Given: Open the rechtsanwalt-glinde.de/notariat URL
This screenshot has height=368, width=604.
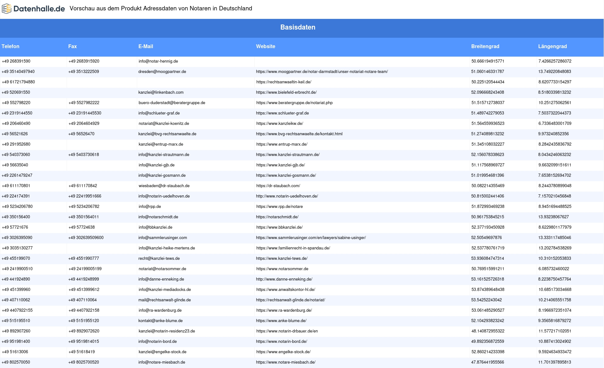Looking at the screenshot, I should pos(290,300).
